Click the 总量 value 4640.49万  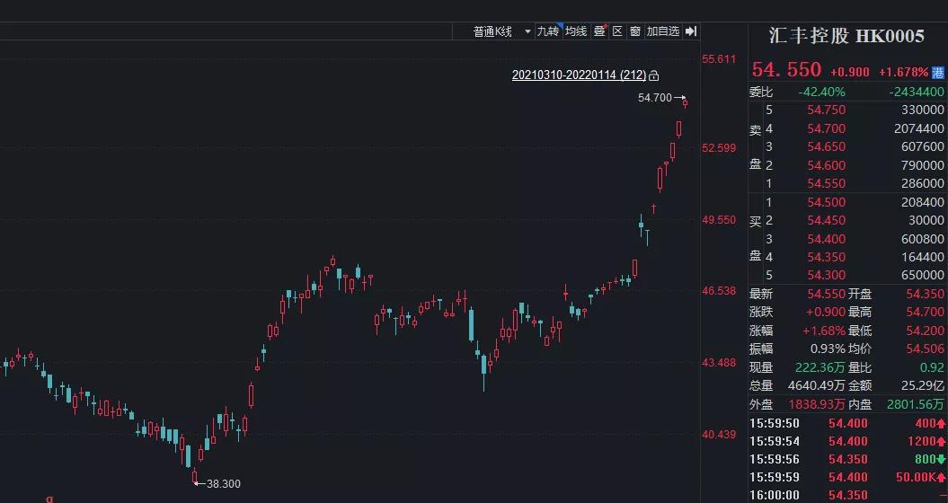tap(816, 385)
